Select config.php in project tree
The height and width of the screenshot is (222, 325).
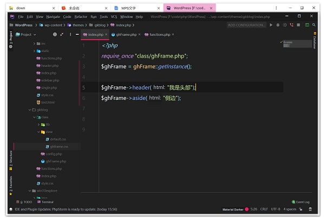click(54, 154)
